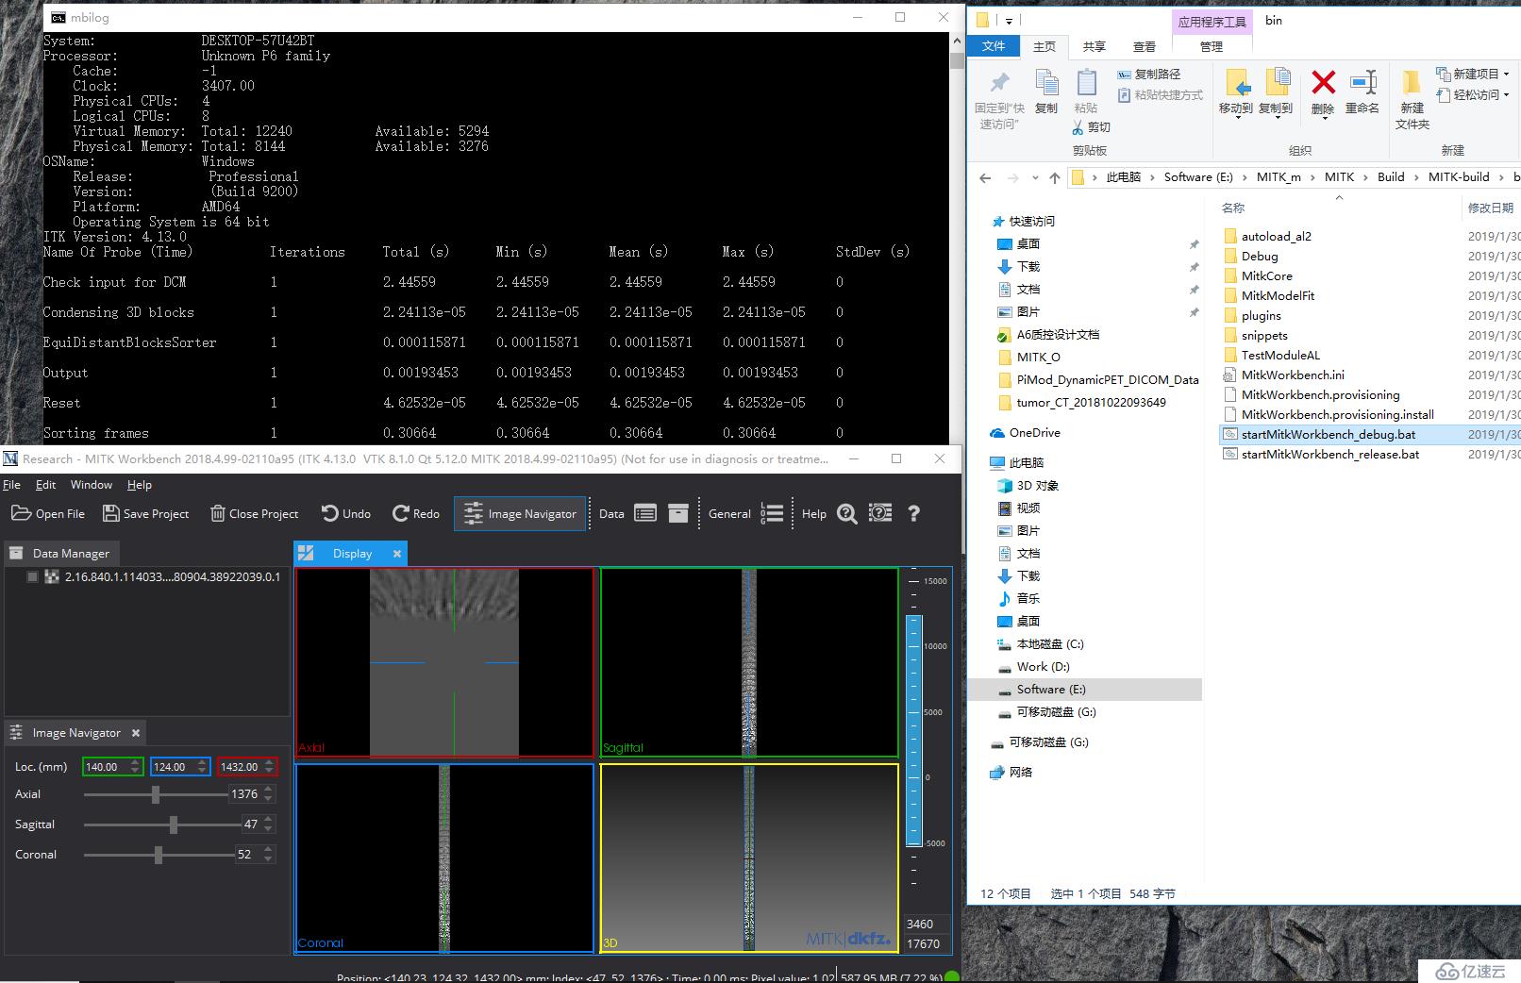Click the Axial slice slider handle
1521x983 pixels.
coord(156,795)
